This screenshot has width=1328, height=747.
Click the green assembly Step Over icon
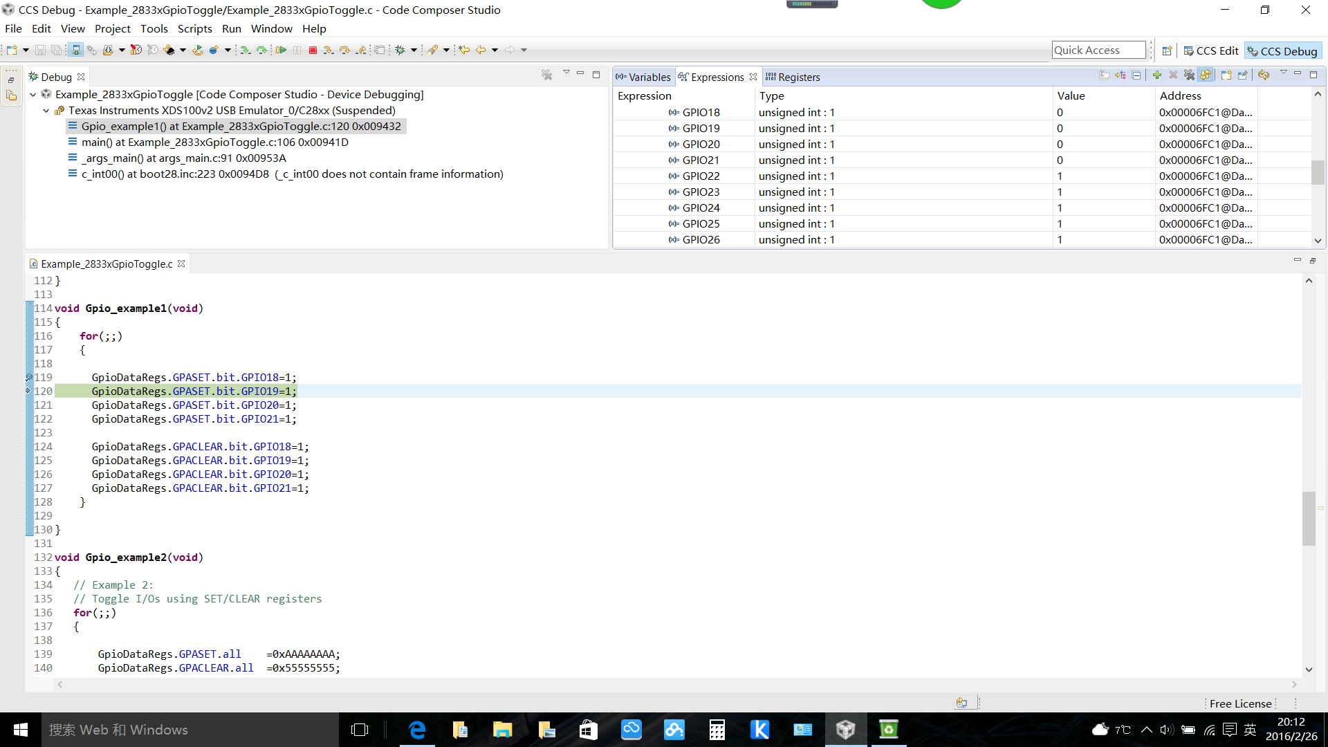(x=261, y=50)
